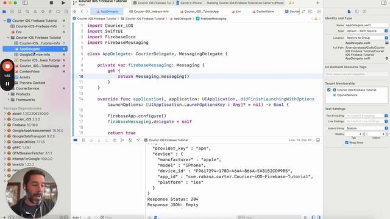Click the yellow warning indicator in the activity bar
Screen dimensions: 390x219
tap(291, 3)
